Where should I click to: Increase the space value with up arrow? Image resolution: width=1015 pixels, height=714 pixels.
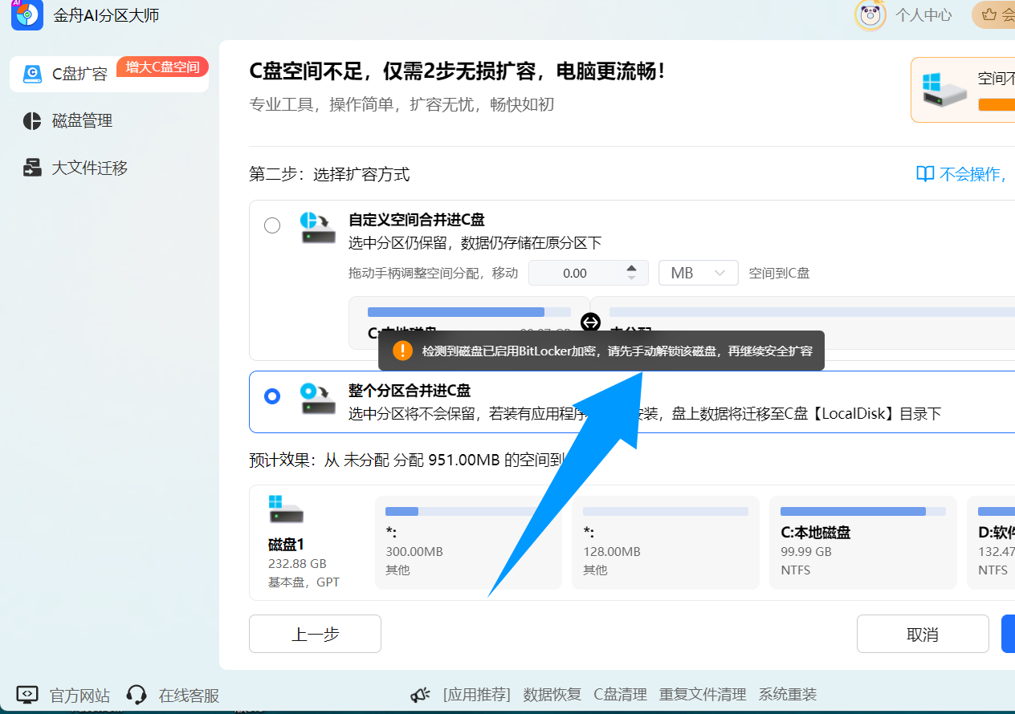point(632,268)
